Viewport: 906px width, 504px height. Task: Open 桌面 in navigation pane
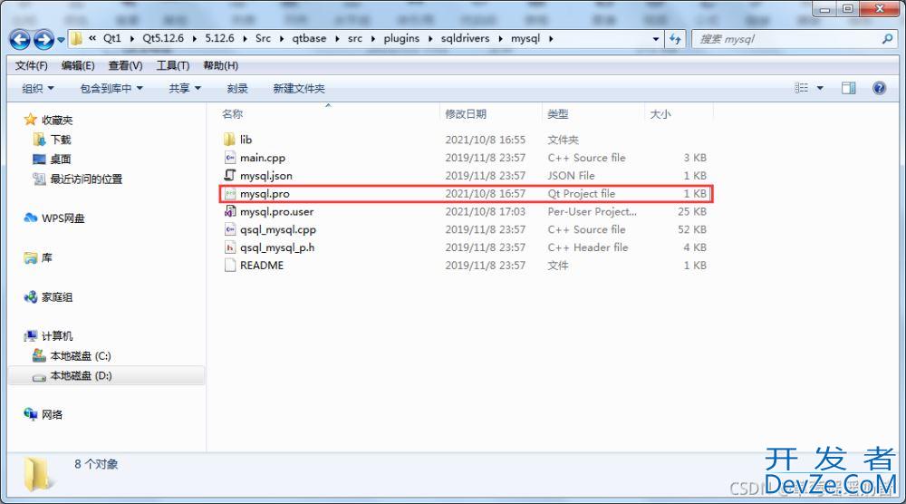tap(60, 159)
